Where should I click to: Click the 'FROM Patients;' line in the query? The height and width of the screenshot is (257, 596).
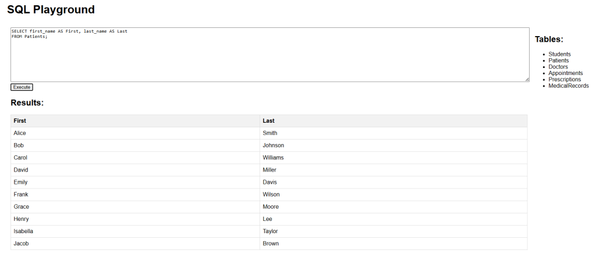pos(30,37)
